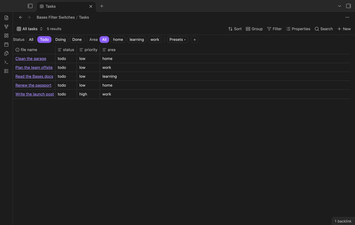355x225 pixels.
Task: Open the tab list chevron
Action: click(340, 6)
